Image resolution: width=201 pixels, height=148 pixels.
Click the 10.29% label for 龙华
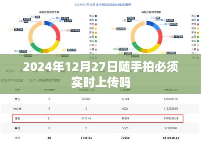click(x=123, y=49)
